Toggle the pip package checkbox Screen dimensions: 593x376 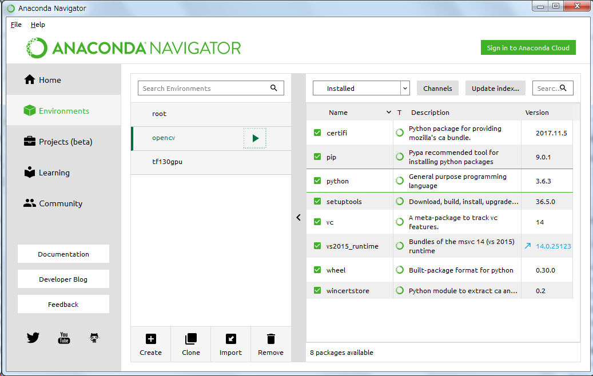coord(317,157)
